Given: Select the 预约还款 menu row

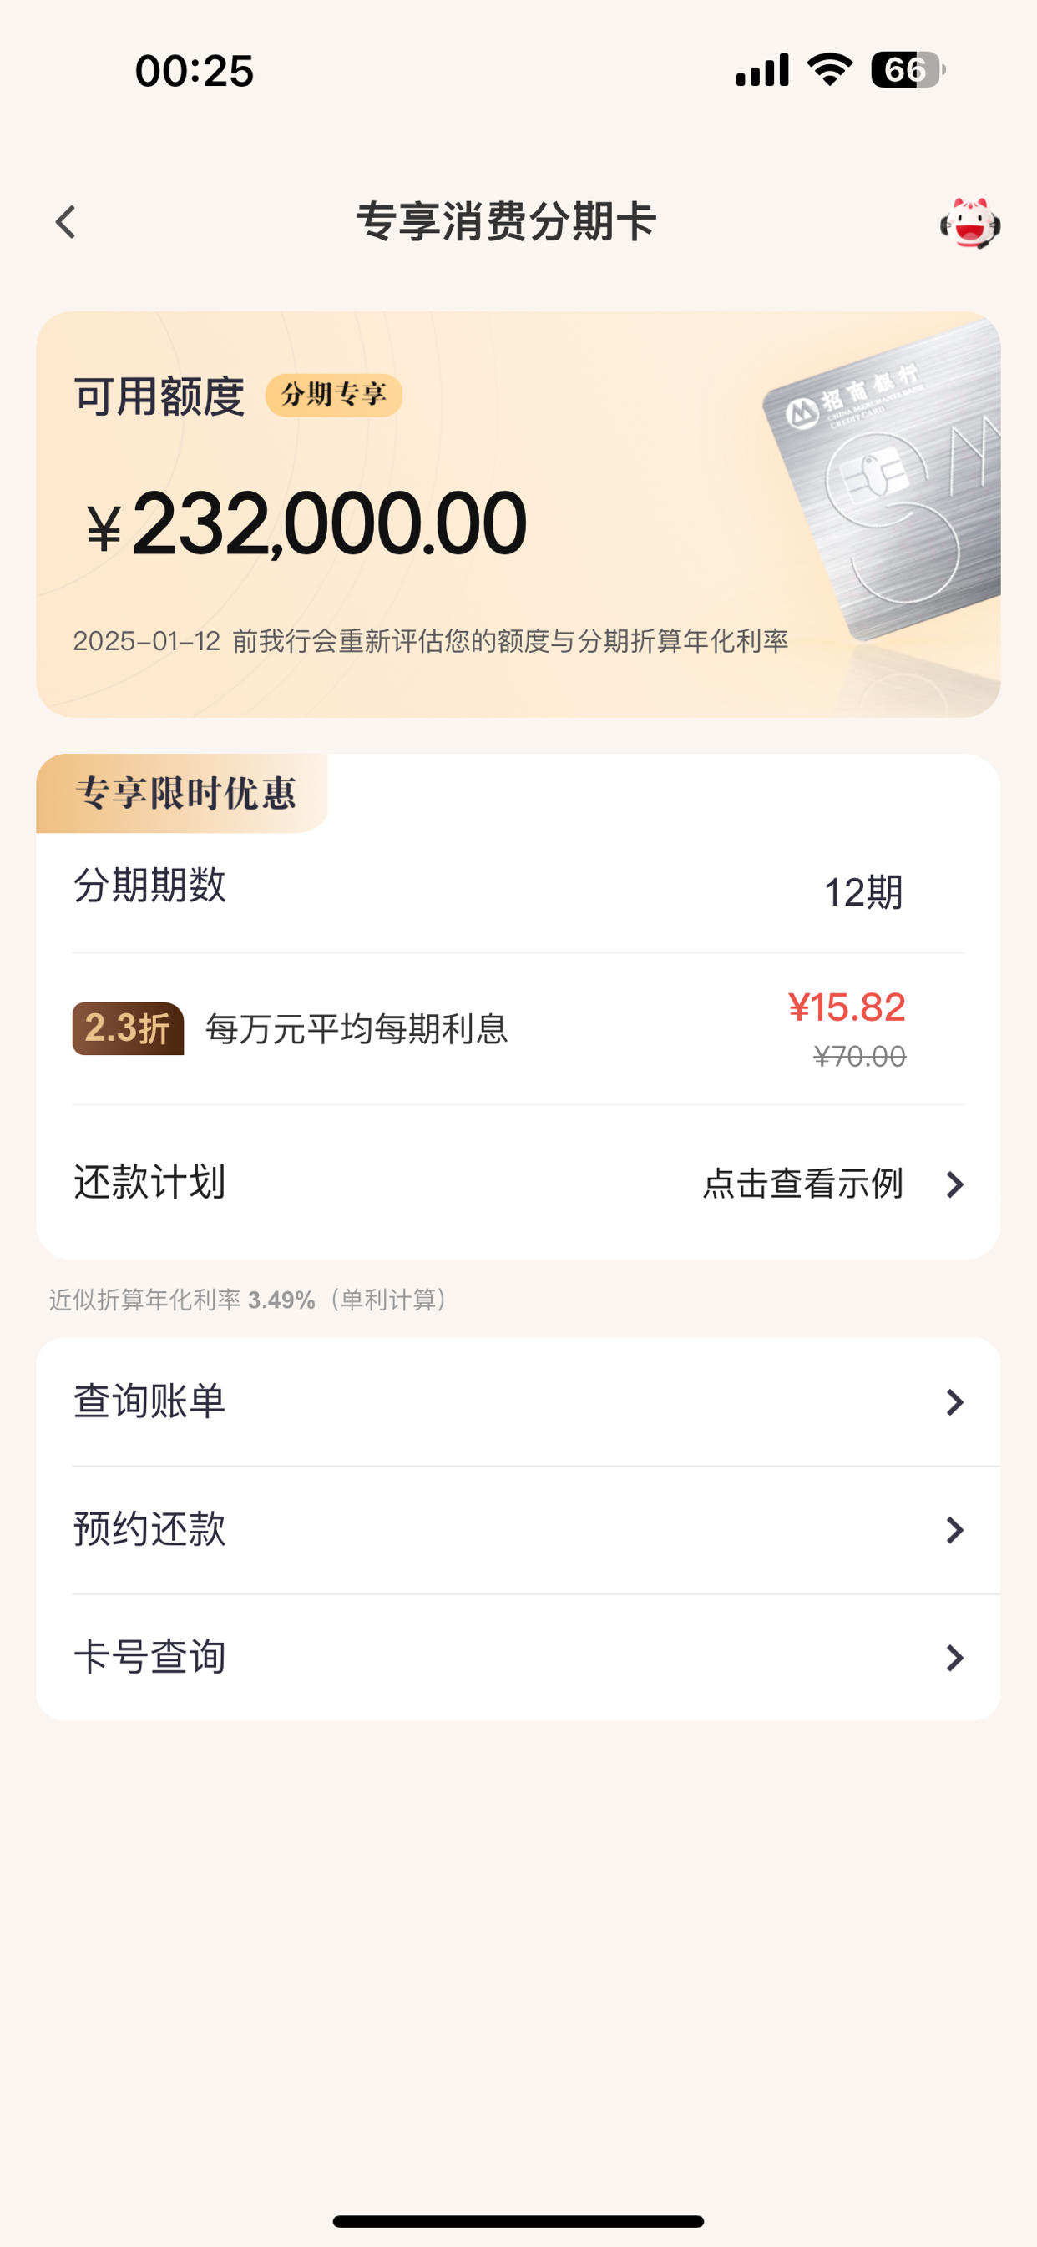Looking at the screenshot, I should coord(518,1530).
